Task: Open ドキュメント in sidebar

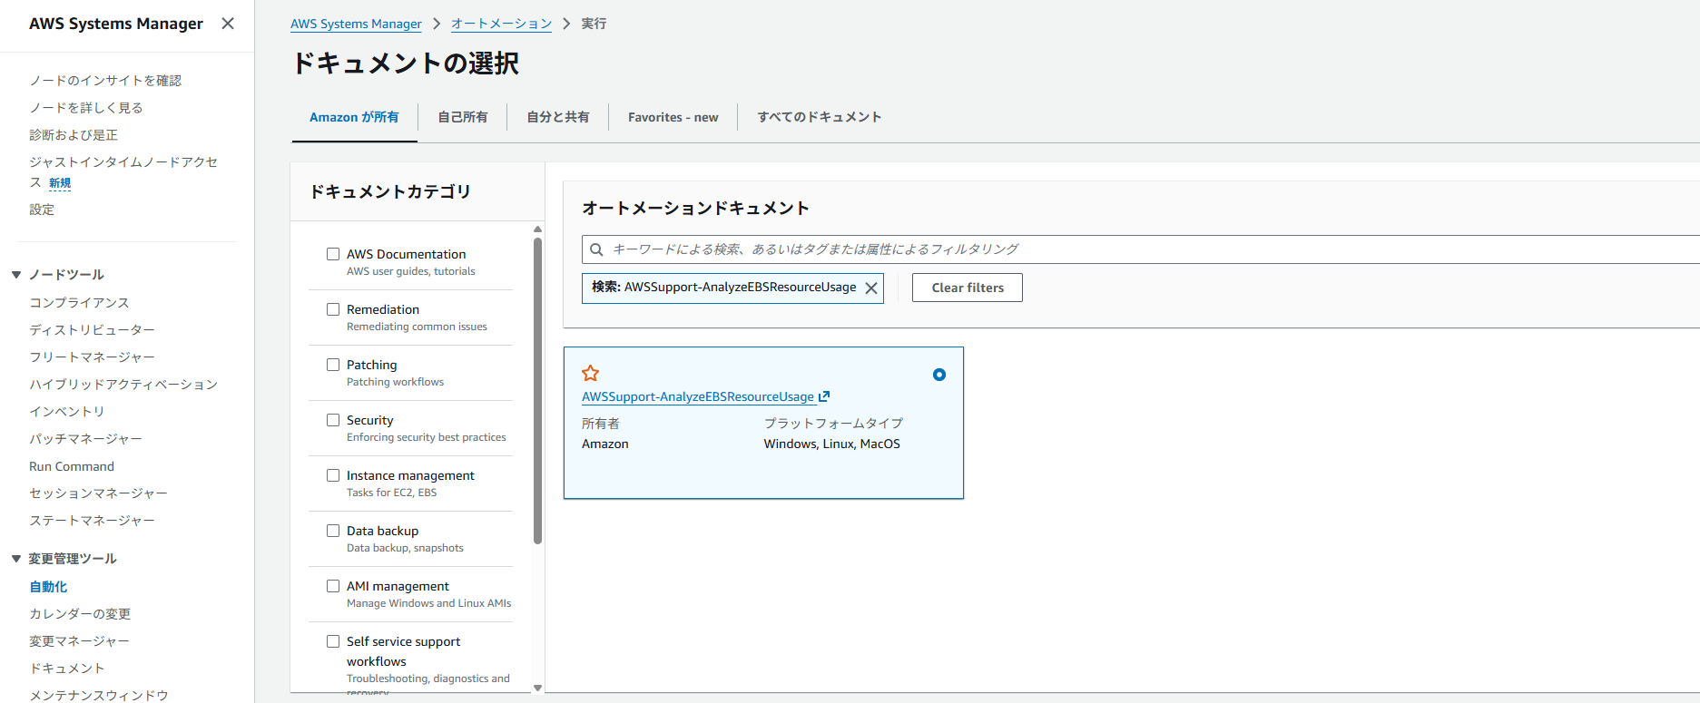Action: click(x=67, y=669)
